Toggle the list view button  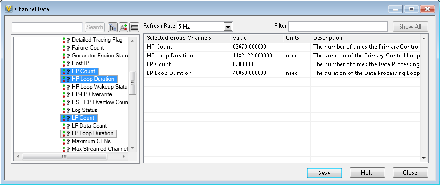pos(134,27)
